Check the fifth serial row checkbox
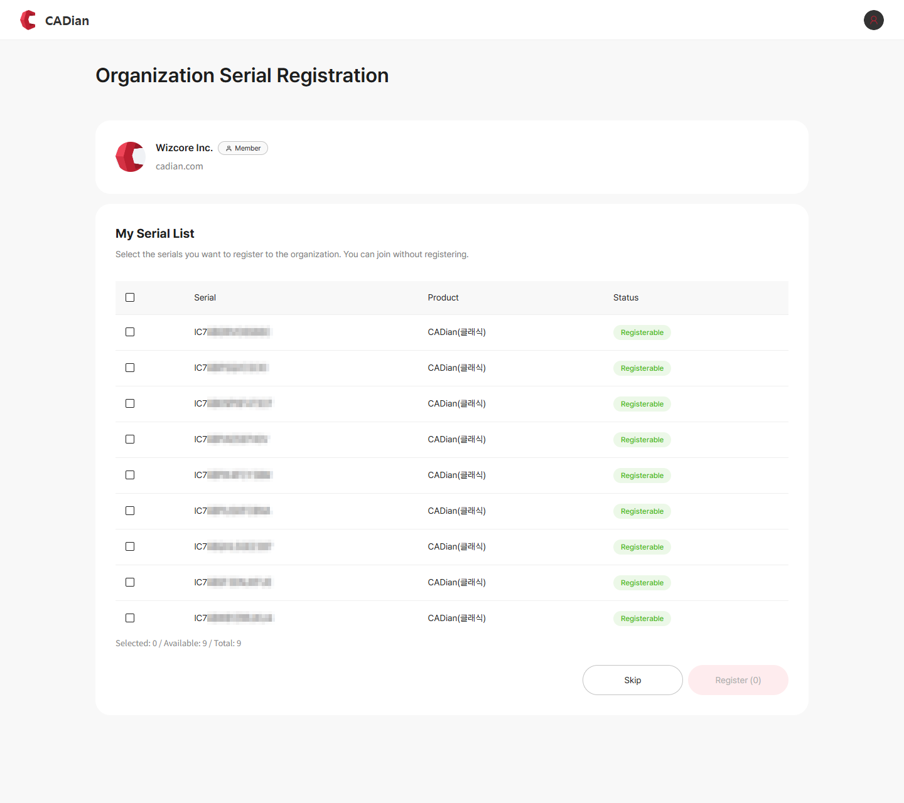Viewport: 904px width, 803px height. pyautogui.click(x=130, y=475)
